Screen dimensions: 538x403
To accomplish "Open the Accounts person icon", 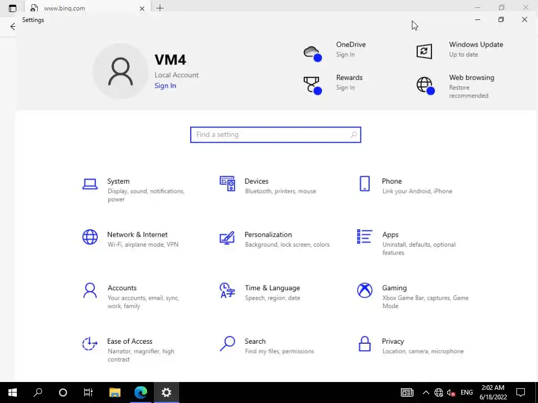I will point(90,290).
